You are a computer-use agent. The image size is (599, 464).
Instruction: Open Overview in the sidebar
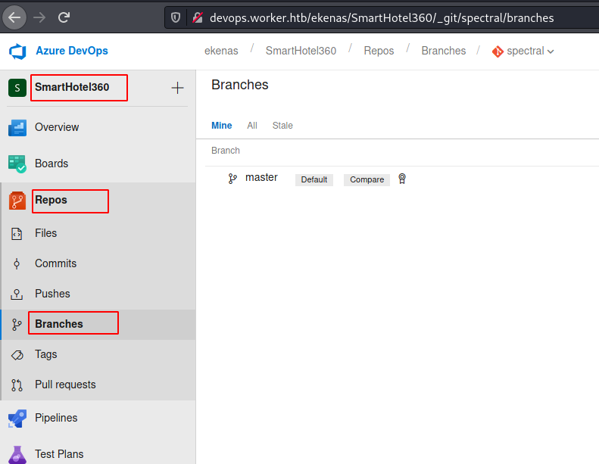coord(57,127)
